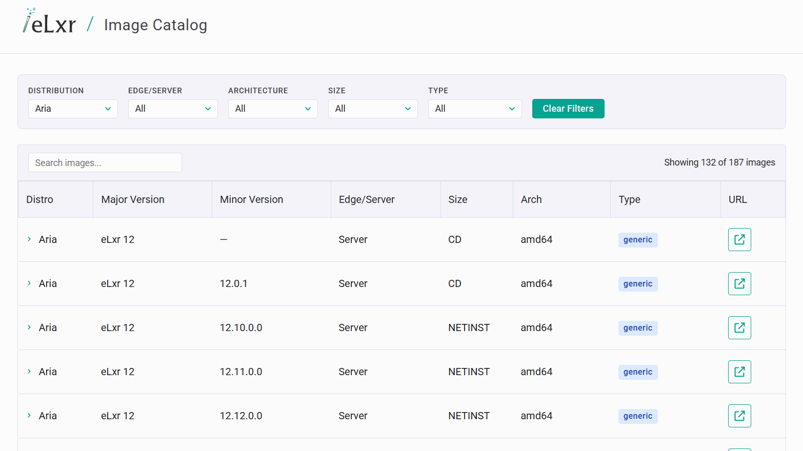Open the Distribution dropdown set to Aria
The width and height of the screenshot is (803, 451).
click(x=73, y=109)
